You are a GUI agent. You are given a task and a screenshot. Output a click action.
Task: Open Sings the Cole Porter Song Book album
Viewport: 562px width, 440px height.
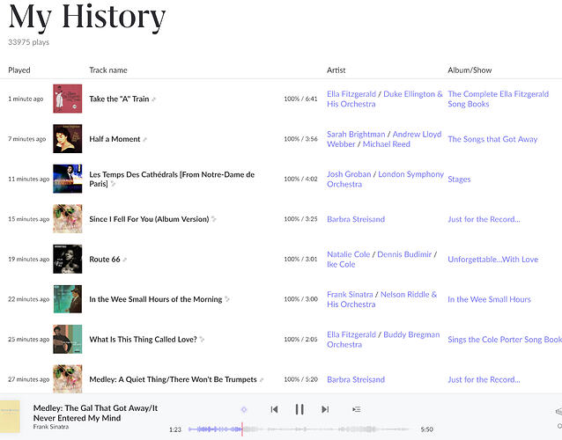coord(505,340)
